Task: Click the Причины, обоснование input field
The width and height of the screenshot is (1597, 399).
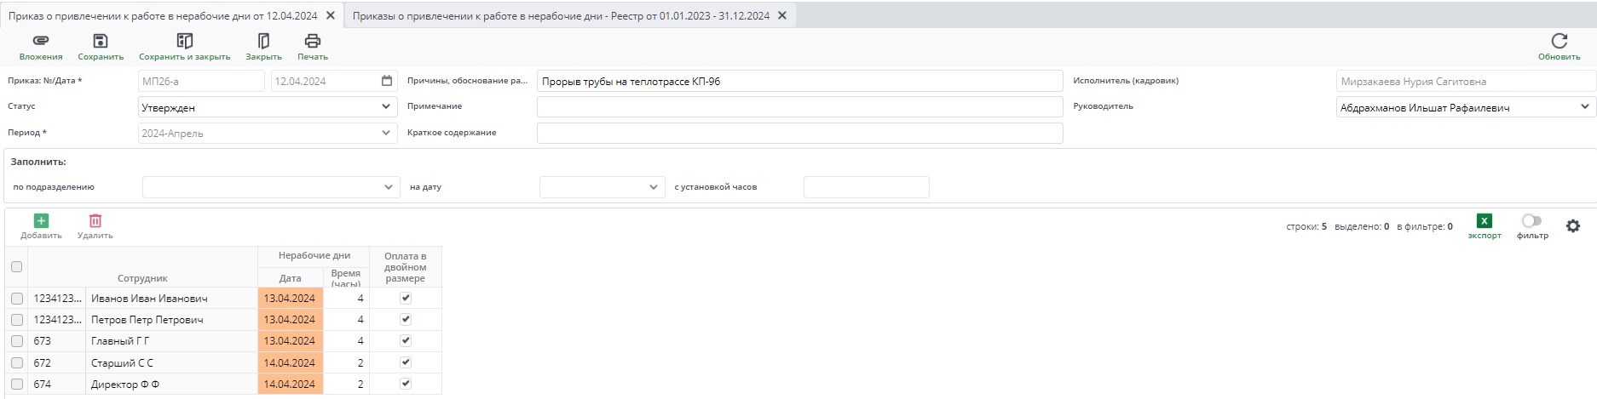Action: (800, 81)
